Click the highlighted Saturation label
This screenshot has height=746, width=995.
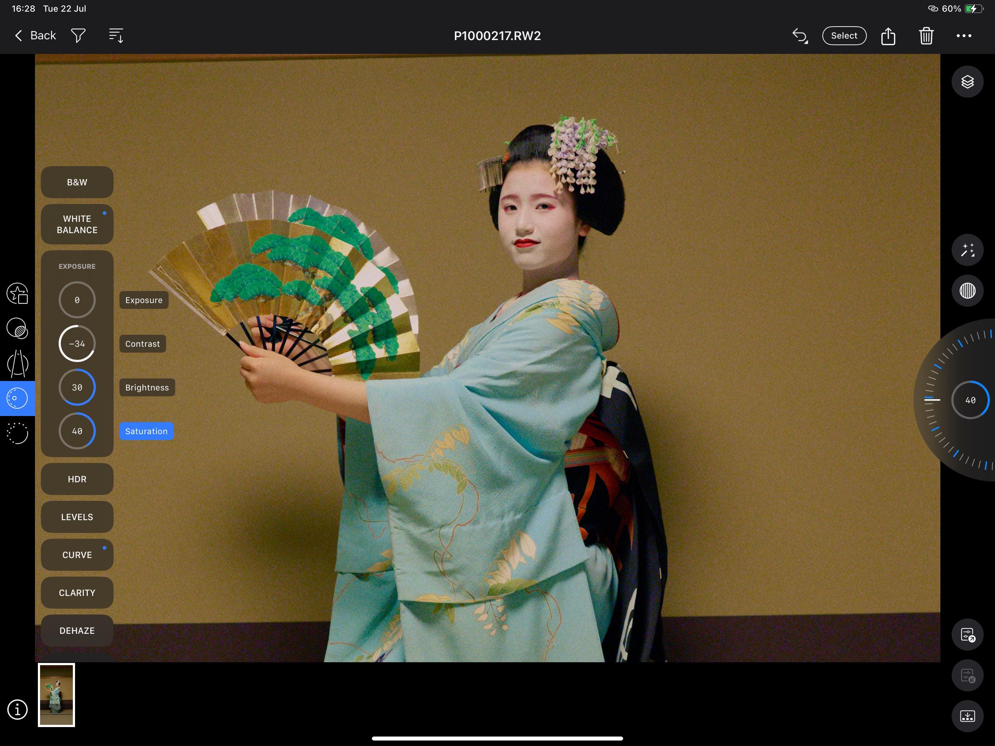[x=146, y=431]
